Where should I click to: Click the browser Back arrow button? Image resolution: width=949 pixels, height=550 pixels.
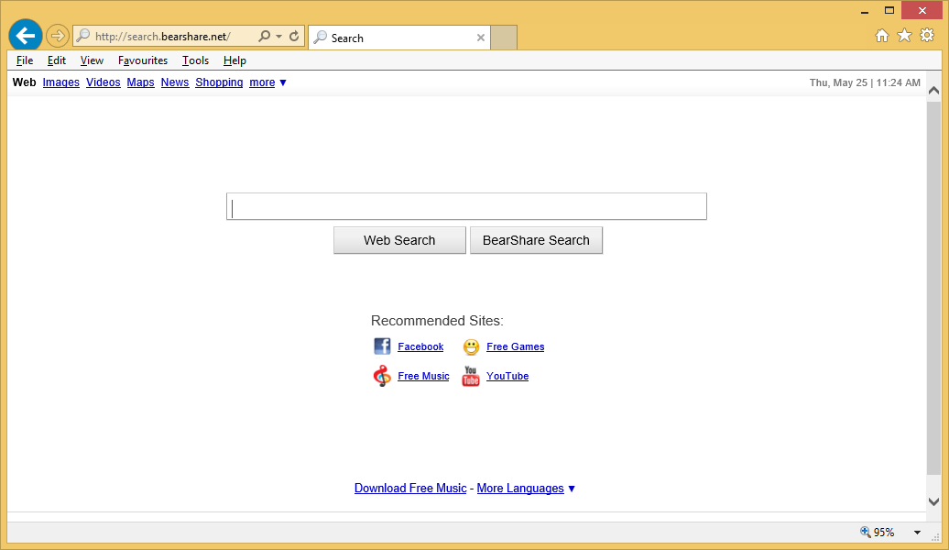[x=26, y=36]
